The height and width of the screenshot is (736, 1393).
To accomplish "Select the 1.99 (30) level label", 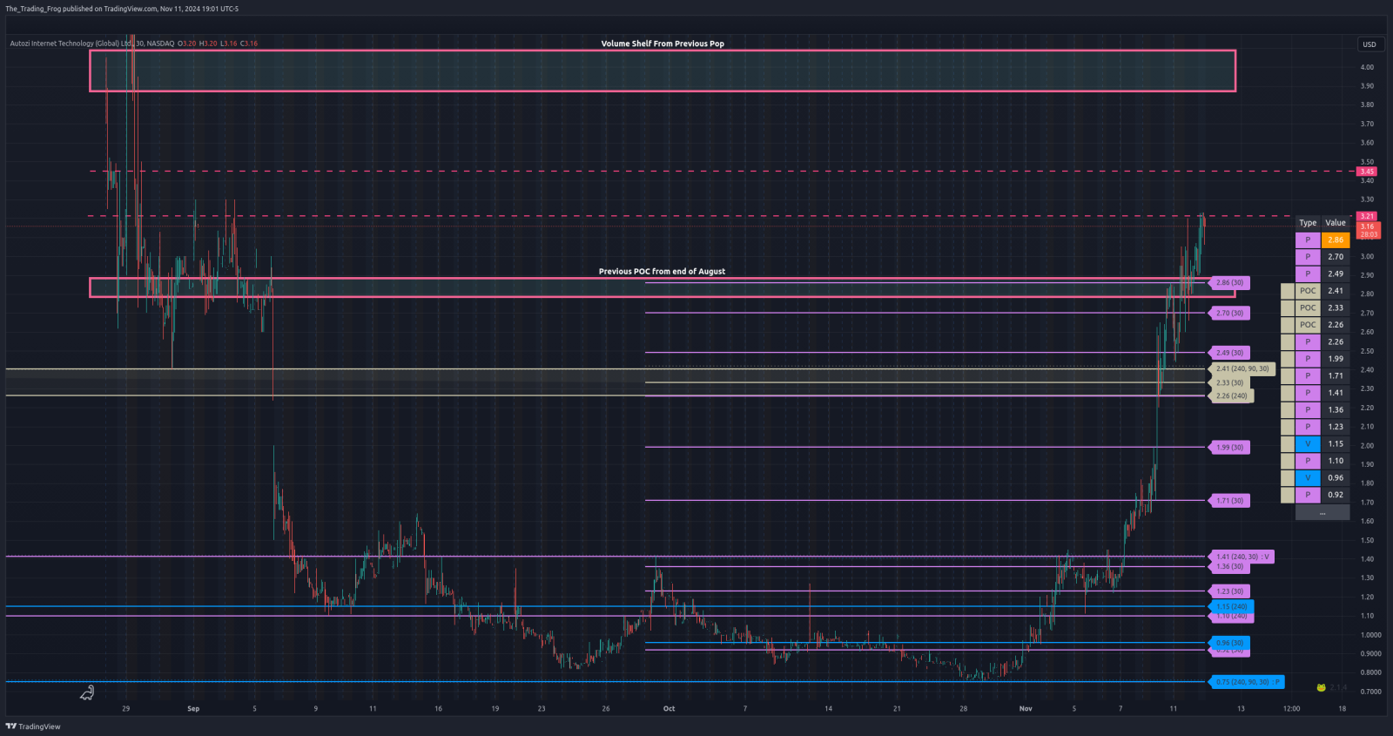I will coord(1229,448).
